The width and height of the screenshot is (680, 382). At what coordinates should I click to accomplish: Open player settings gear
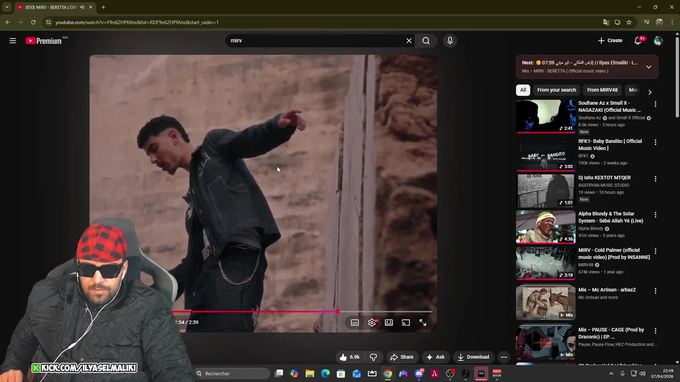(372, 323)
